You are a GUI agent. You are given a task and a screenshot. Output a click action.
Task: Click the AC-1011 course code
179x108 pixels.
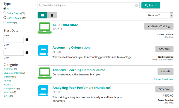point(57,30)
